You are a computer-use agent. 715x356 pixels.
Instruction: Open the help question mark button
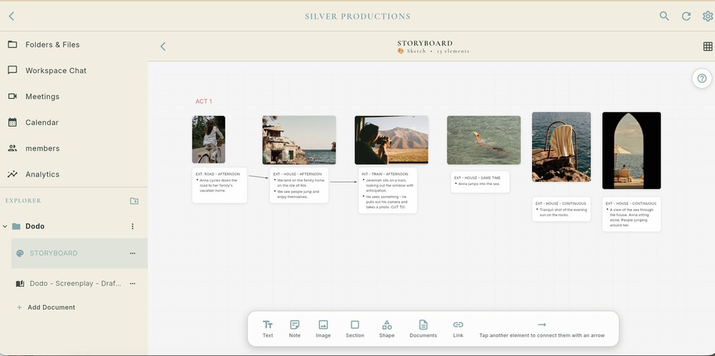coord(702,79)
